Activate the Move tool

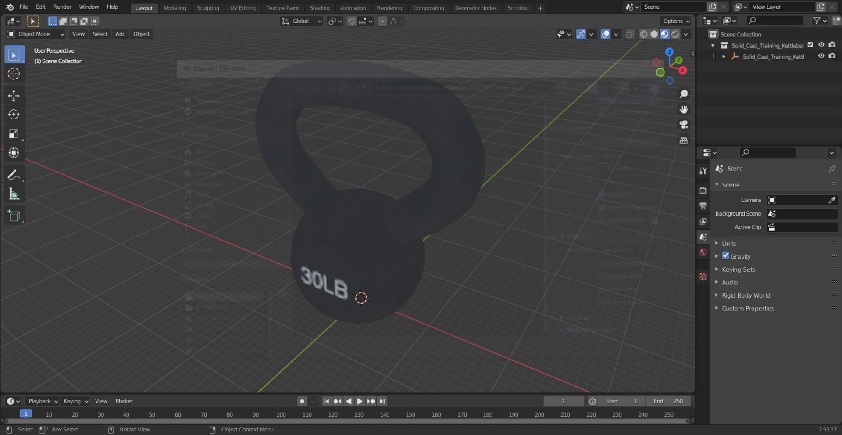[x=14, y=96]
